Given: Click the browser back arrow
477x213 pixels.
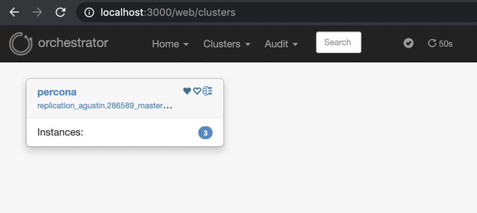Looking at the screenshot, I should pyautogui.click(x=14, y=13).
